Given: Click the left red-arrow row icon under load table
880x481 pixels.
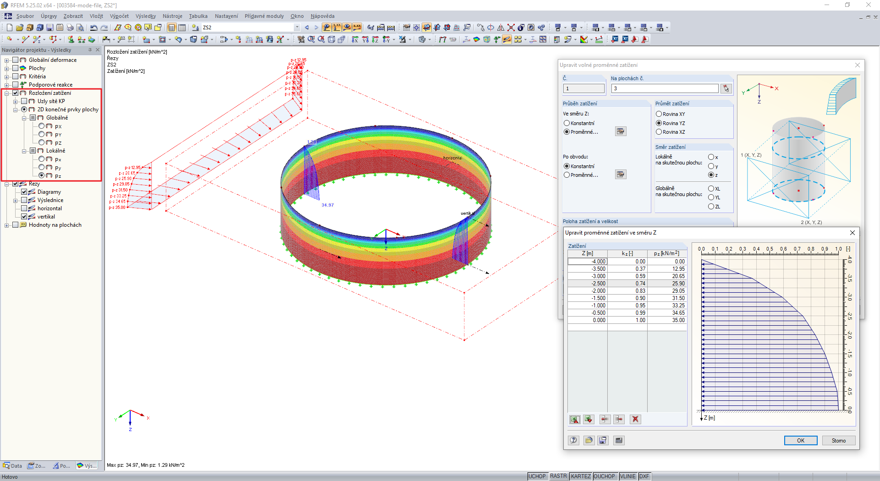Looking at the screenshot, I should (x=605, y=419).
